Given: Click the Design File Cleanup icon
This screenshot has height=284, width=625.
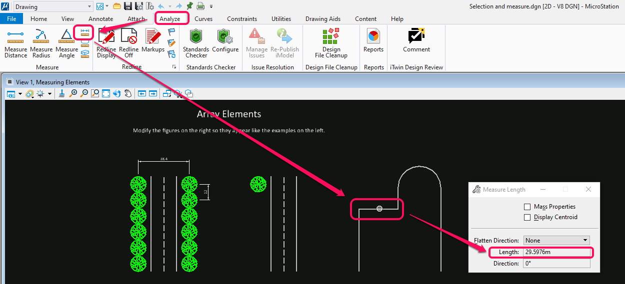Looking at the screenshot, I should (x=331, y=43).
